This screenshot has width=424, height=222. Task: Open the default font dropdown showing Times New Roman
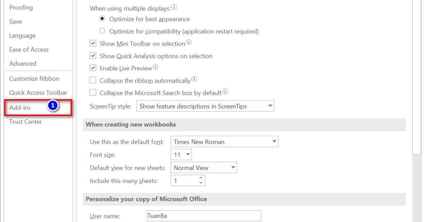pos(273,141)
